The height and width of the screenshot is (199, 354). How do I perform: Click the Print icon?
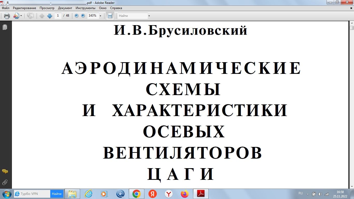click(x=6, y=16)
